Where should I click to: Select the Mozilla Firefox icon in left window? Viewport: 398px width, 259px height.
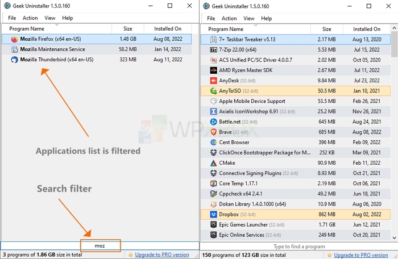[14, 39]
